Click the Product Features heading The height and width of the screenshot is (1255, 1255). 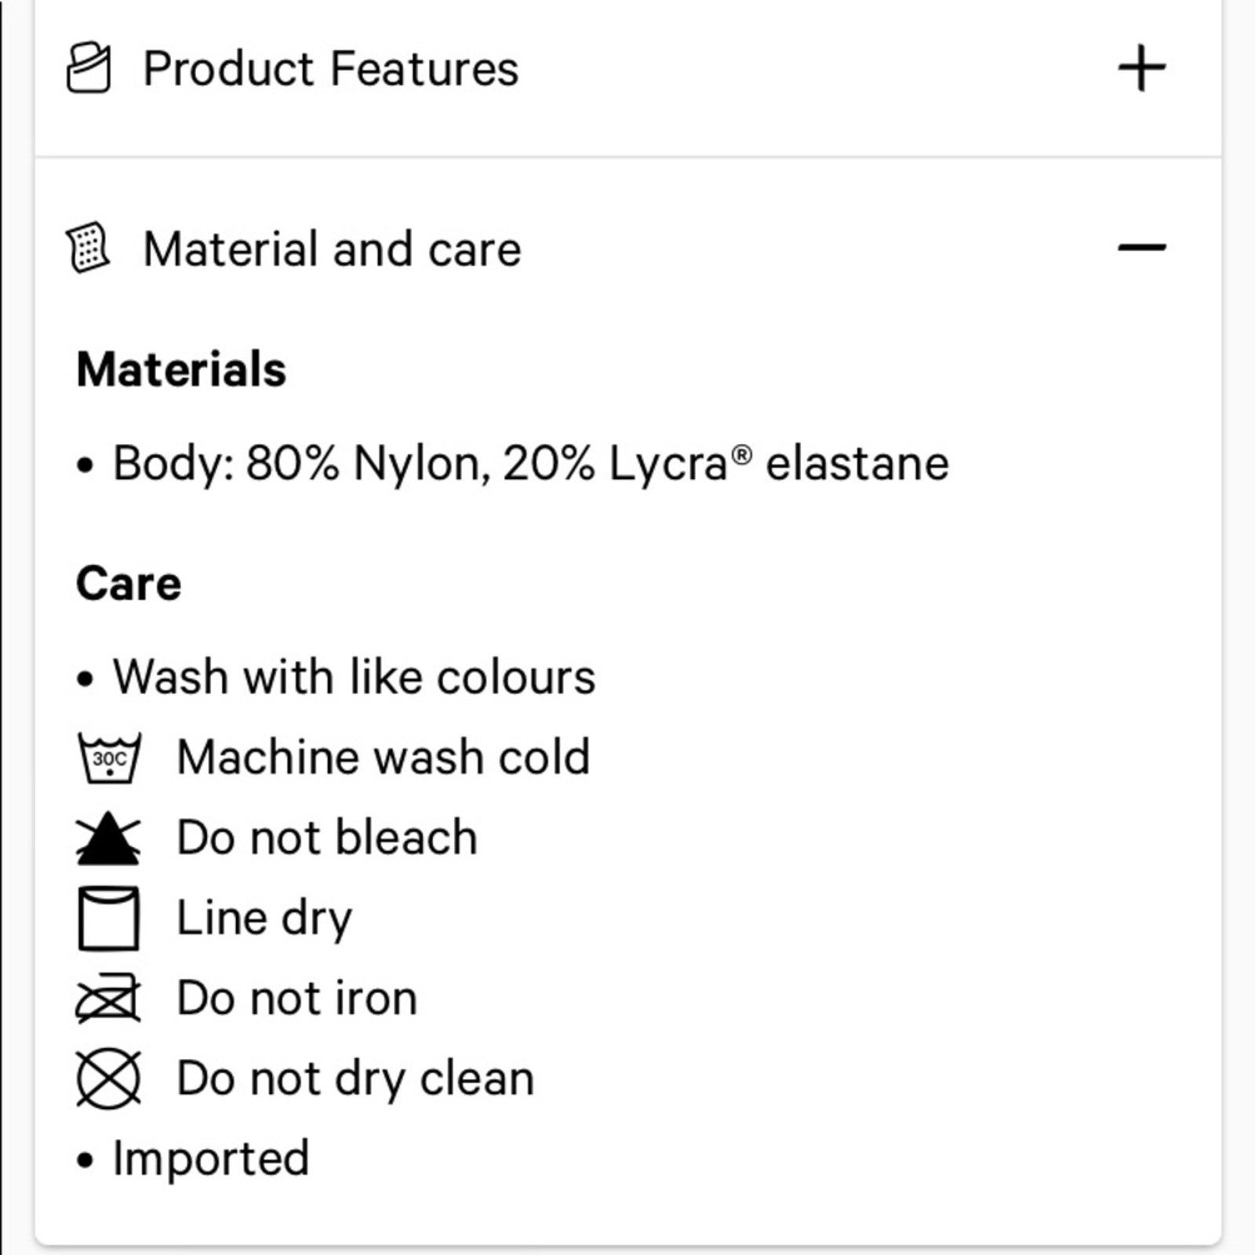(x=330, y=68)
